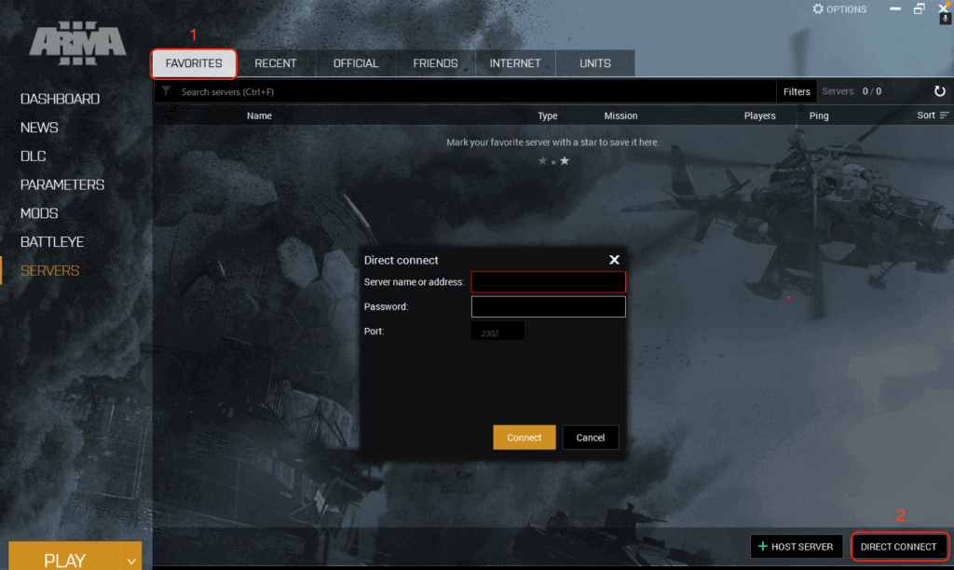Cancel the Direct connect dialog
Image resolution: width=954 pixels, height=570 pixels.
point(591,438)
